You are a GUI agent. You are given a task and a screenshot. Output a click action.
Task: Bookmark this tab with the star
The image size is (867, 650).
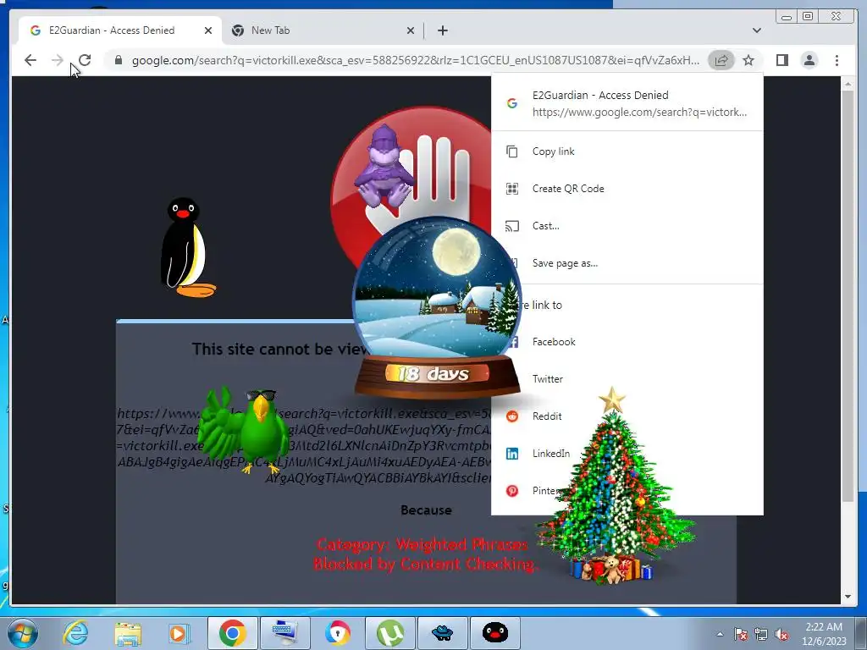[x=748, y=60]
